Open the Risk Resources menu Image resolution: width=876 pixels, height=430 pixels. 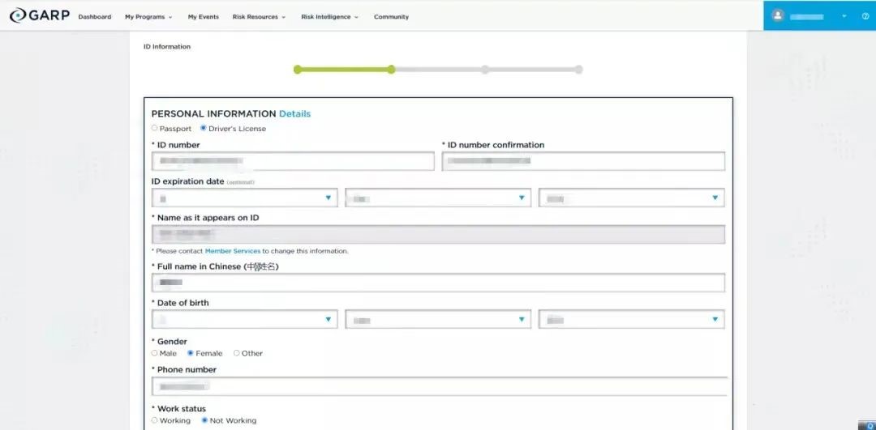point(259,17)
